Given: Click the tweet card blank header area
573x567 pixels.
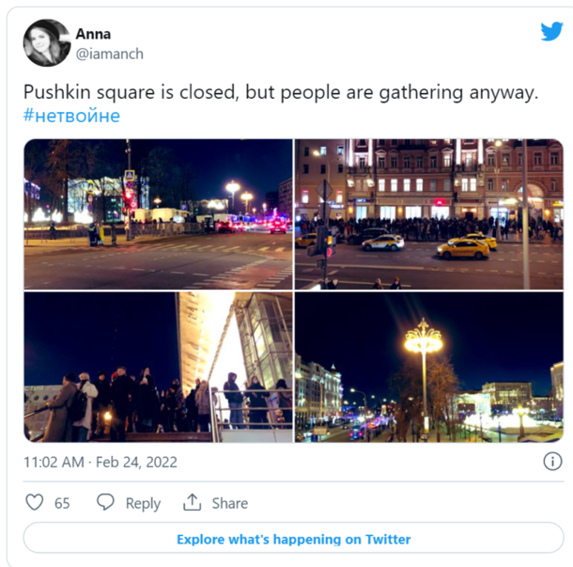Looking at the screenshot, I should coord(329,42).
